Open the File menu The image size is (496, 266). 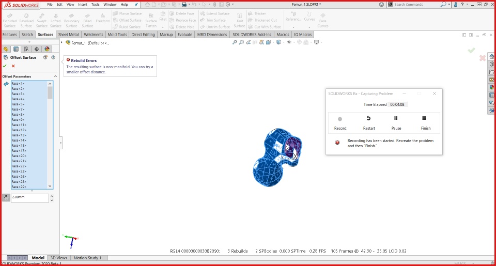[50, 5]
